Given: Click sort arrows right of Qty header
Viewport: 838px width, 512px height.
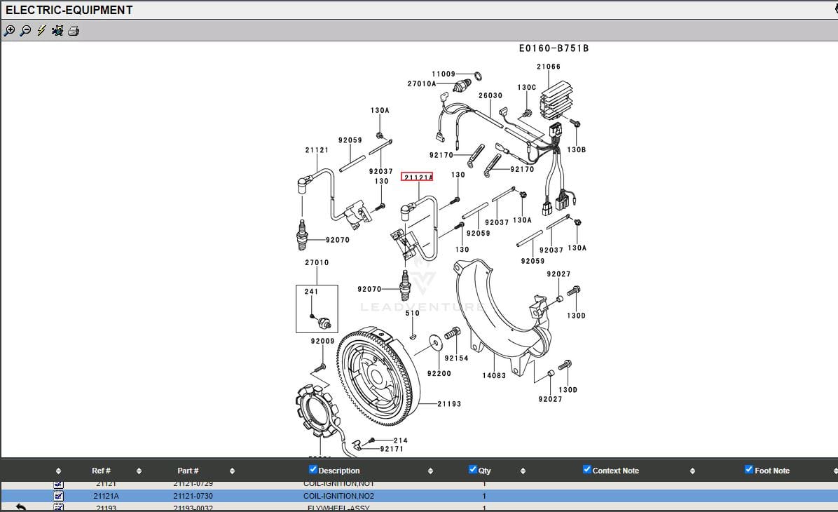Looking at the screenshot, I should tap(523, 471).
